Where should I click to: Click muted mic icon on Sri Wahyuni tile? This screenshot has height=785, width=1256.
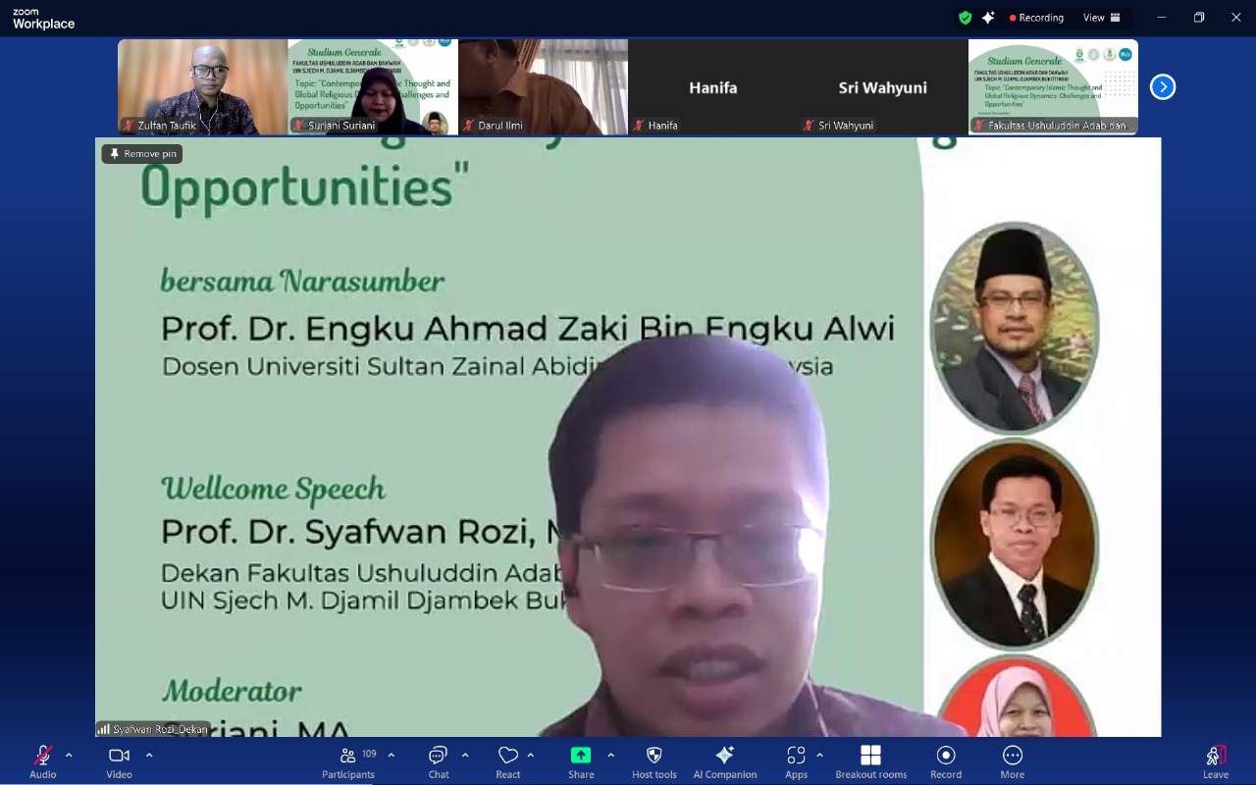pyautogui.click(x=809, y=126)
